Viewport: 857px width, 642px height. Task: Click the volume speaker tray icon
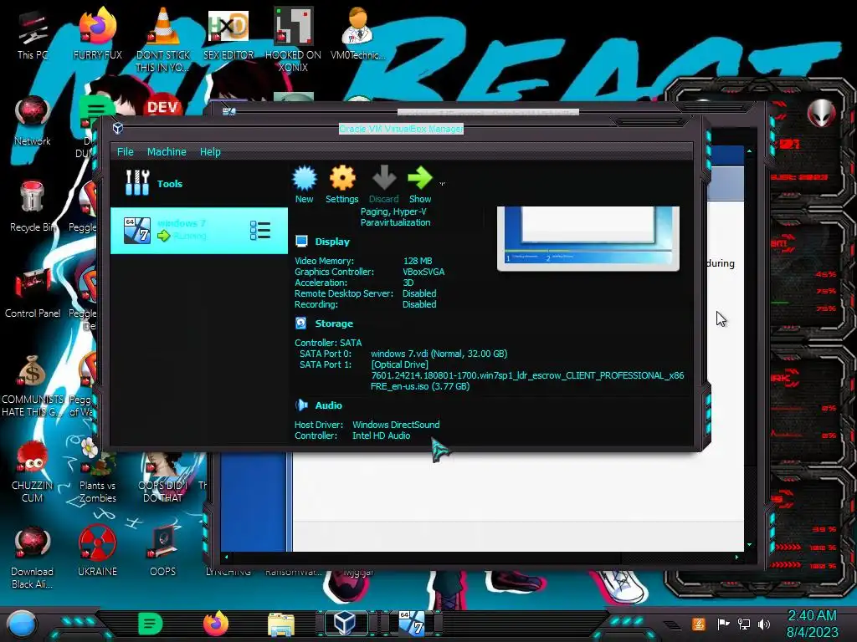(x=763, y=624)
